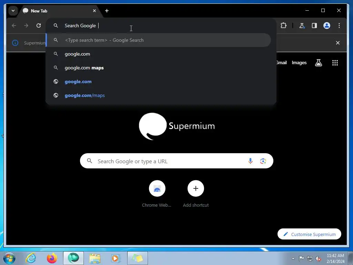
Task: Open the muted volume tray icon
Action: pos(318,258)
